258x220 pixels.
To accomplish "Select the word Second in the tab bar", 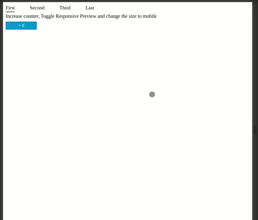I will click(x=37, y=8).
